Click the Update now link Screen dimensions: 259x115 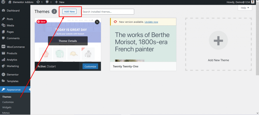pos(151,22)
